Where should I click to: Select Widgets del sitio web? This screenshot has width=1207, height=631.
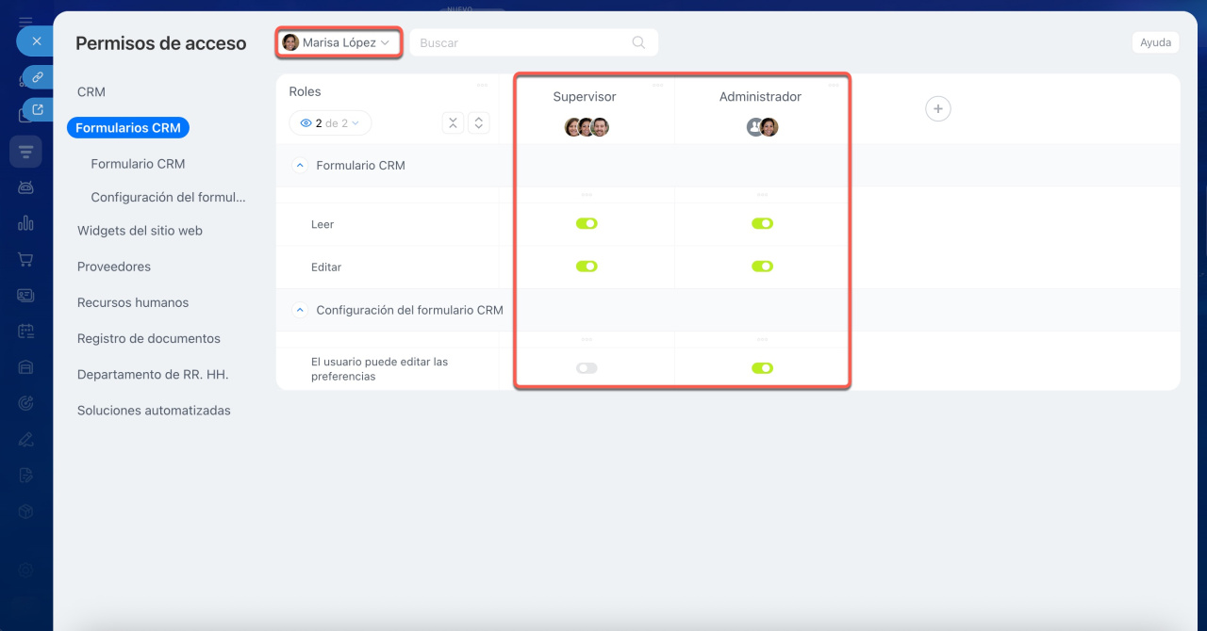(140, 231)
